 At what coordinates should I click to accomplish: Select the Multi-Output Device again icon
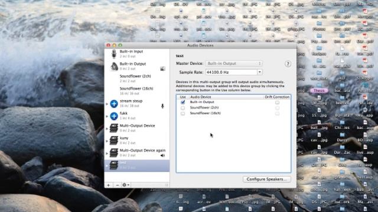tap(114, 153)
